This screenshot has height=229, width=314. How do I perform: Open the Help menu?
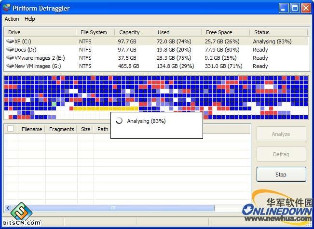[30, 19]
